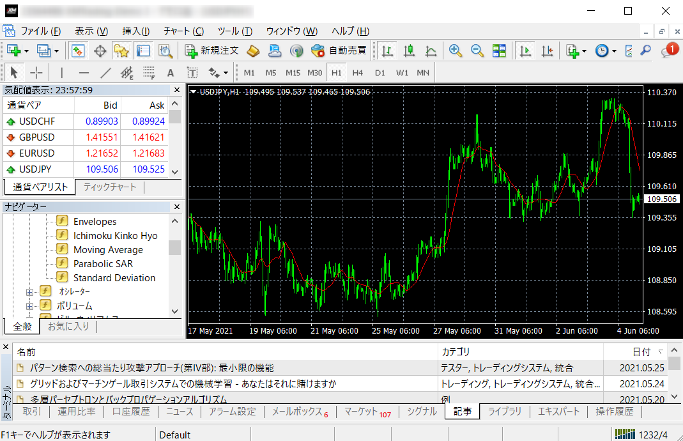Toggle the Terminal panel icon
683x441 pixels.
coord(143,50)
